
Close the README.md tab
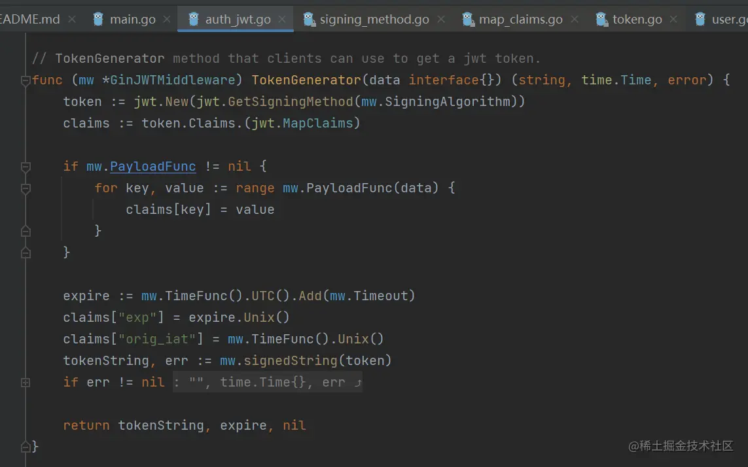[72, 19]
